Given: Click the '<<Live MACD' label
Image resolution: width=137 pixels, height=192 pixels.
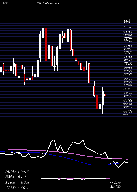Looking at the screenshot, I should tap(115, 185).
